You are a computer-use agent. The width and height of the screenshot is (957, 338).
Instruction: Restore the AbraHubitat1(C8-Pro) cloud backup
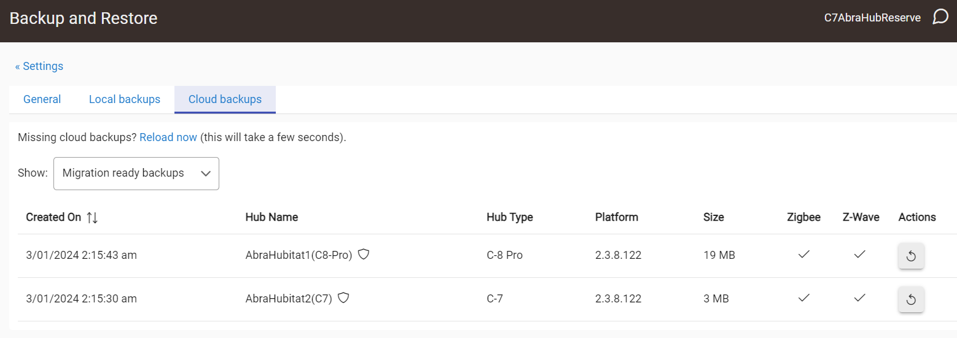pos(911,255)
